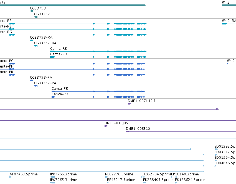Click the CG33757-PA CDS glyph
The height and width of the screenshot is (184, 236).
[36, 86]
